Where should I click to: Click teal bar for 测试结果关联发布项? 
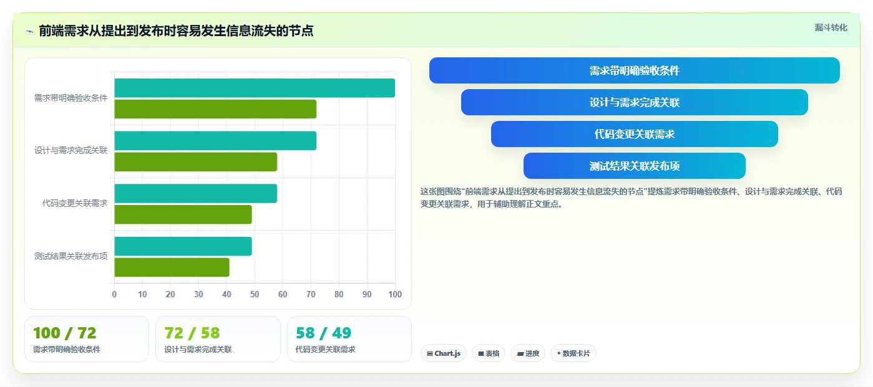(183, 246)
